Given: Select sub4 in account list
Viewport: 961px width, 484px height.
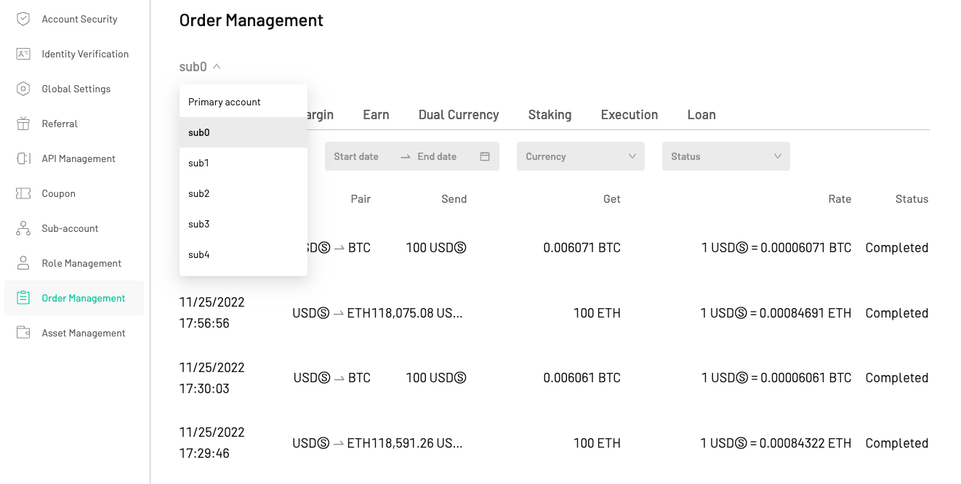Looking at the screenshot, I should 244,254.
